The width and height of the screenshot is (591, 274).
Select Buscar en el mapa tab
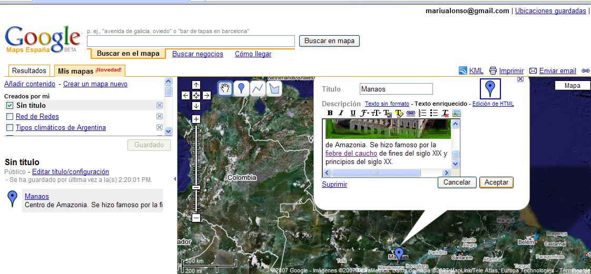tap(128, 54)
